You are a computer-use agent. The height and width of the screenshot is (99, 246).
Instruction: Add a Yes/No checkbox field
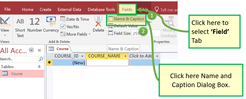[70, 27]
